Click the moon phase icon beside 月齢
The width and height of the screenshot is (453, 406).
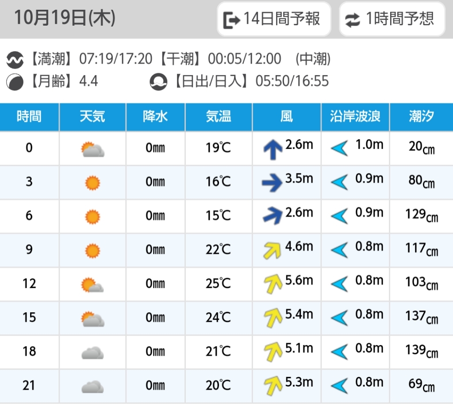(15, 82)
